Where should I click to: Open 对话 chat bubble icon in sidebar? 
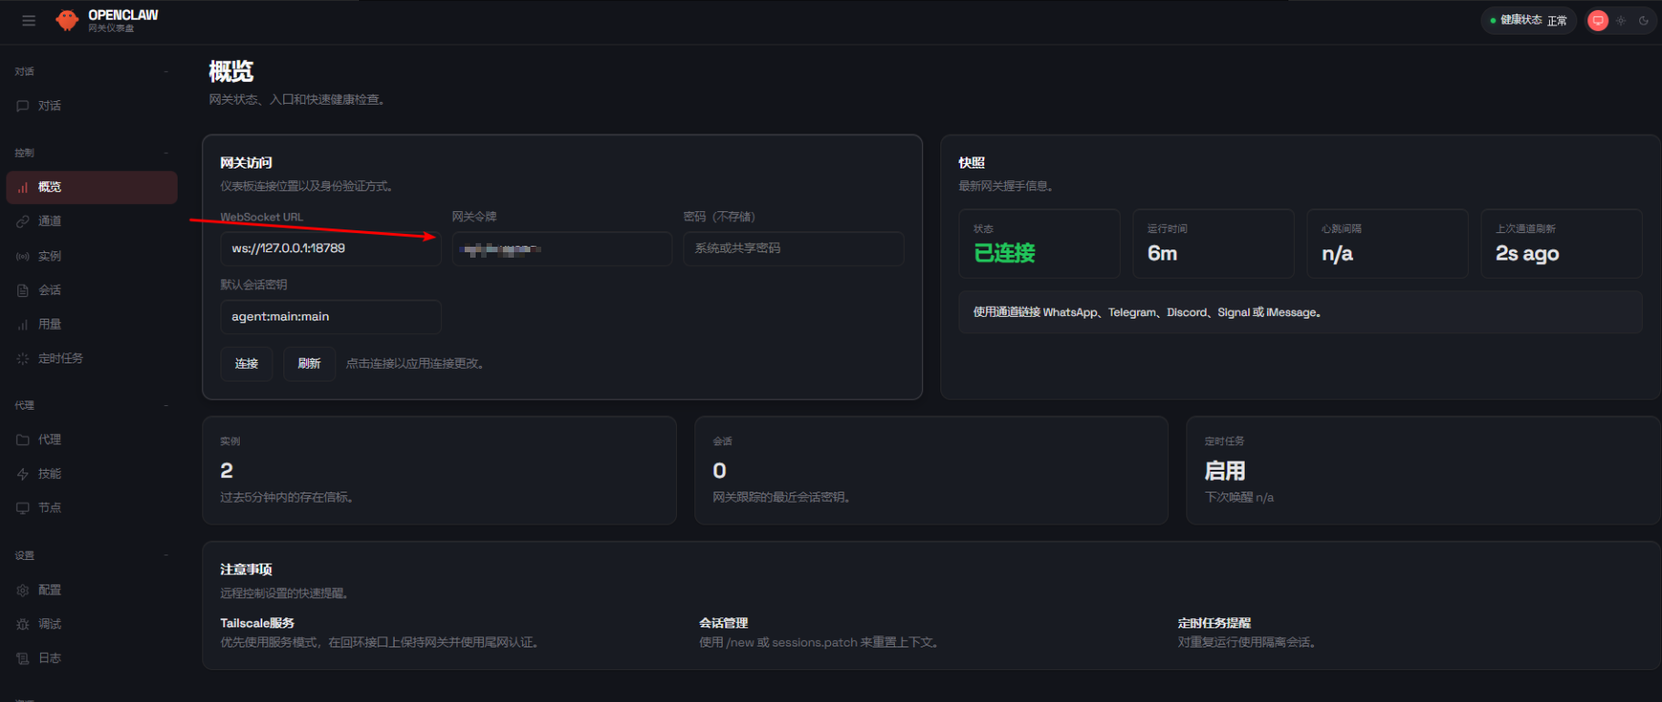(23, 106)
